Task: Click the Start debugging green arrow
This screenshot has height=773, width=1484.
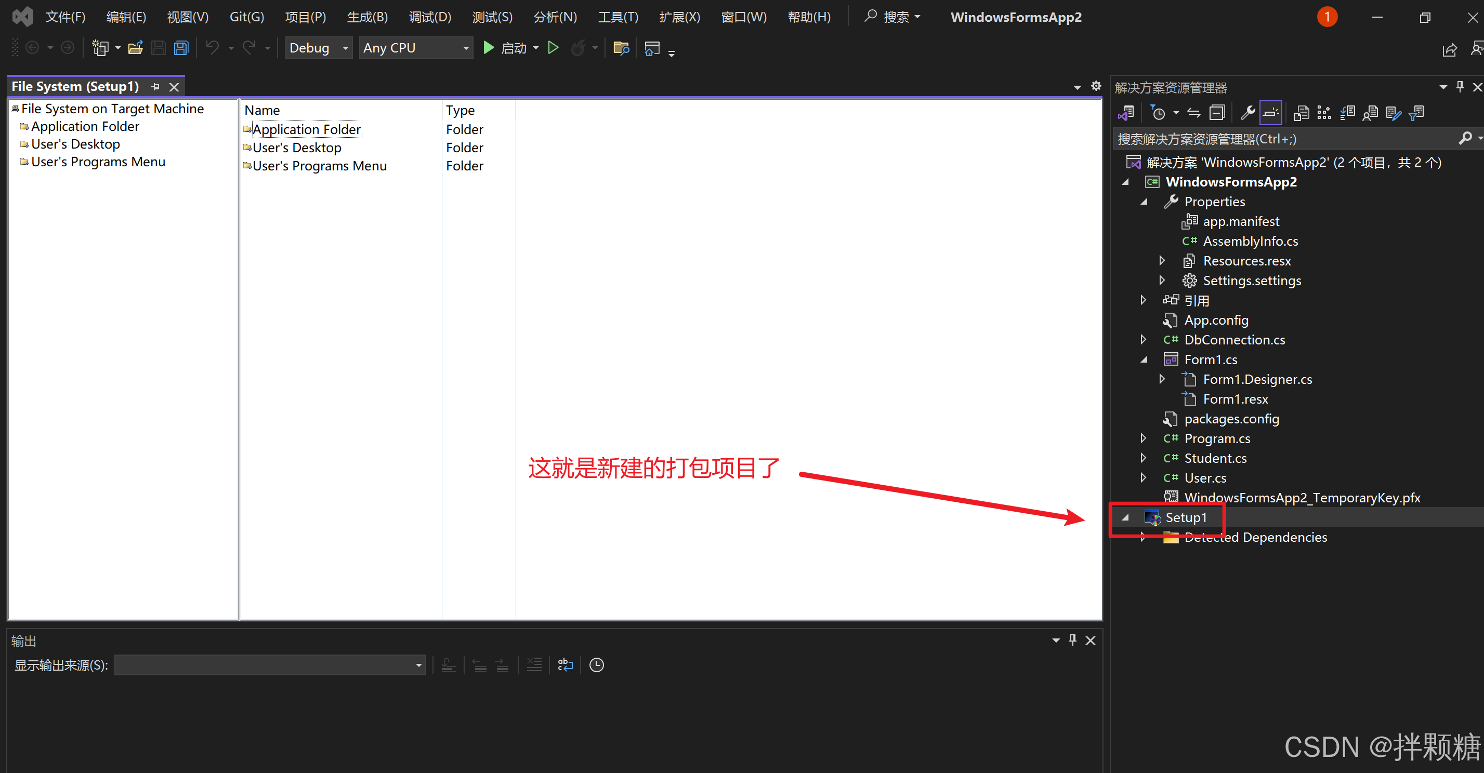Action: 488,48
